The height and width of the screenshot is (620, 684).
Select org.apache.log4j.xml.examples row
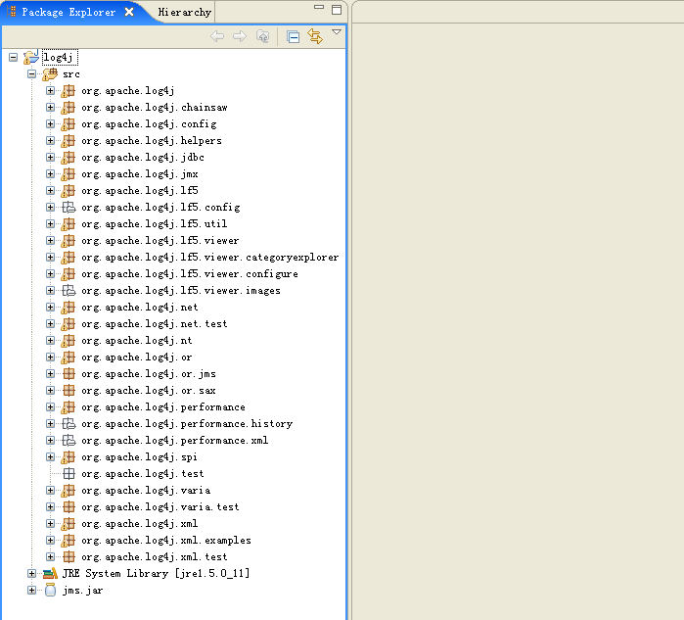coord(166,541)
